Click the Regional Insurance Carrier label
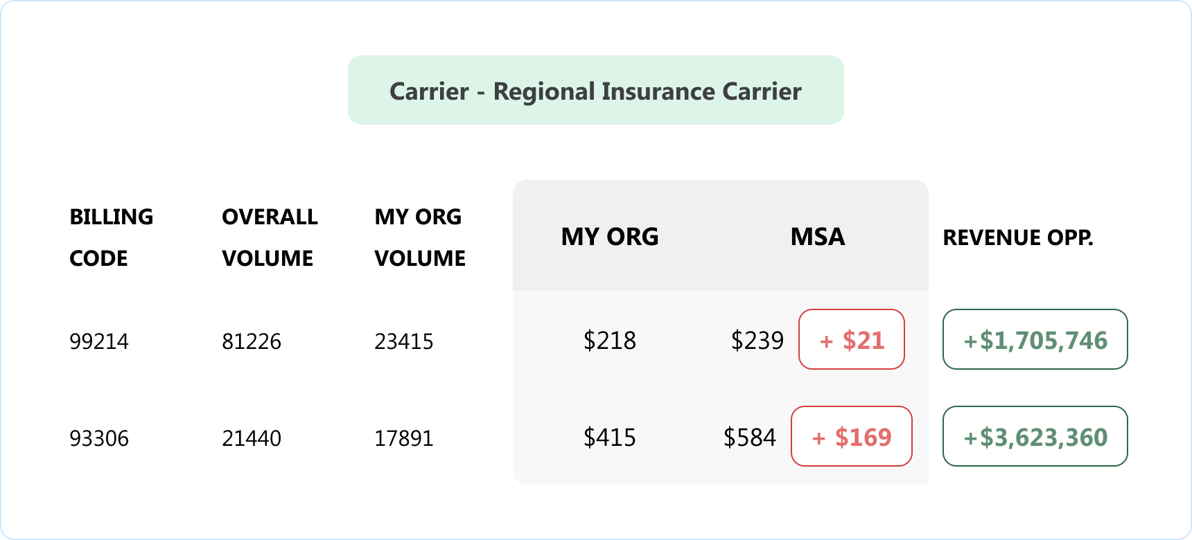1192x540 pixels. (595, 91)
